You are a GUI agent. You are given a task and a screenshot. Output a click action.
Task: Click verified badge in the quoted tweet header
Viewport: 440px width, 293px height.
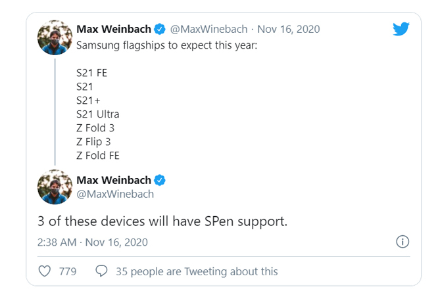[159, 29]
